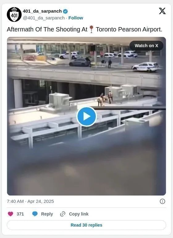Click the 401 highway shield profile avatar

tap(14, 14)
